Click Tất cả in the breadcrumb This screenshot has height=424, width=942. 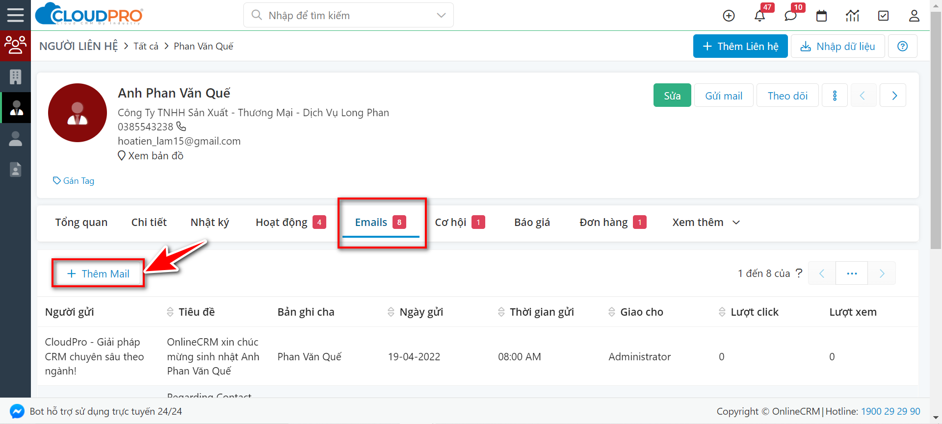146,46
